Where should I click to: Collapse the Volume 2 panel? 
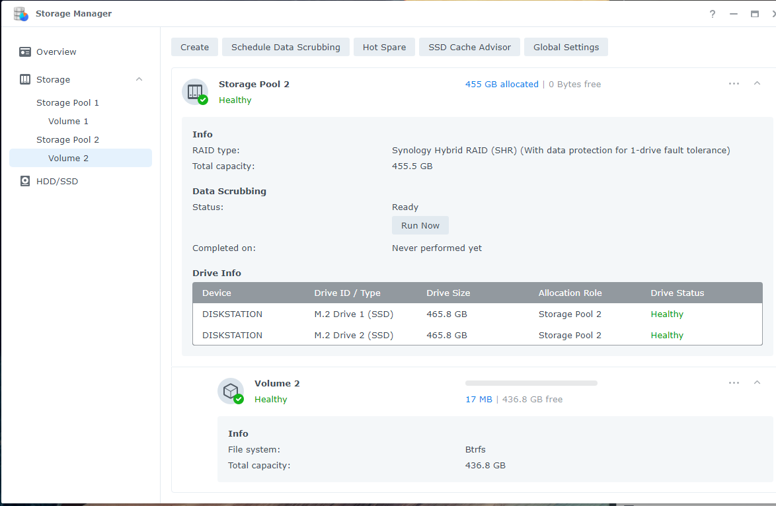757,383
